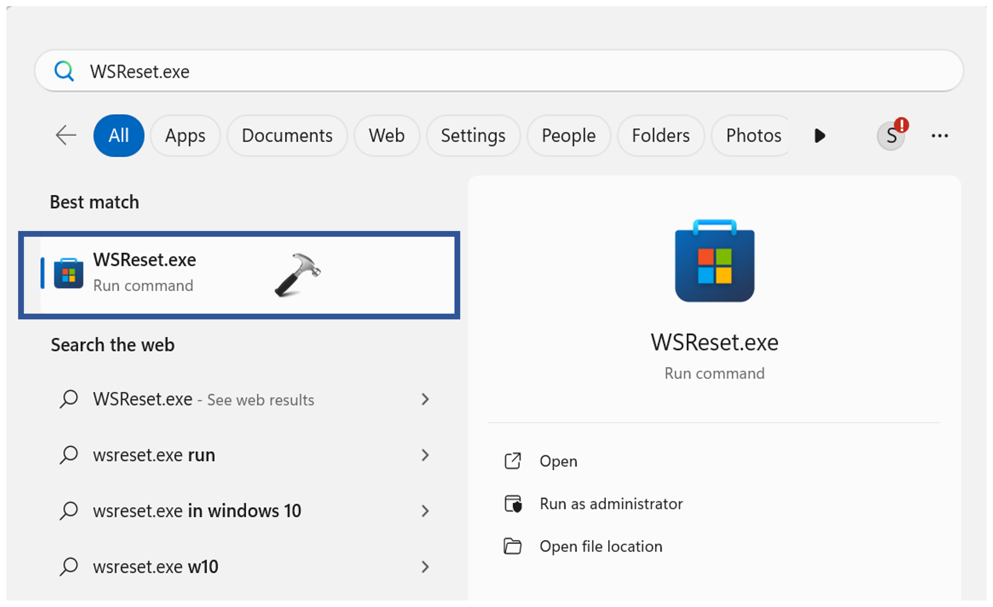
Task: Open WSReset.exe See web results
Action: tap(203, 399)
